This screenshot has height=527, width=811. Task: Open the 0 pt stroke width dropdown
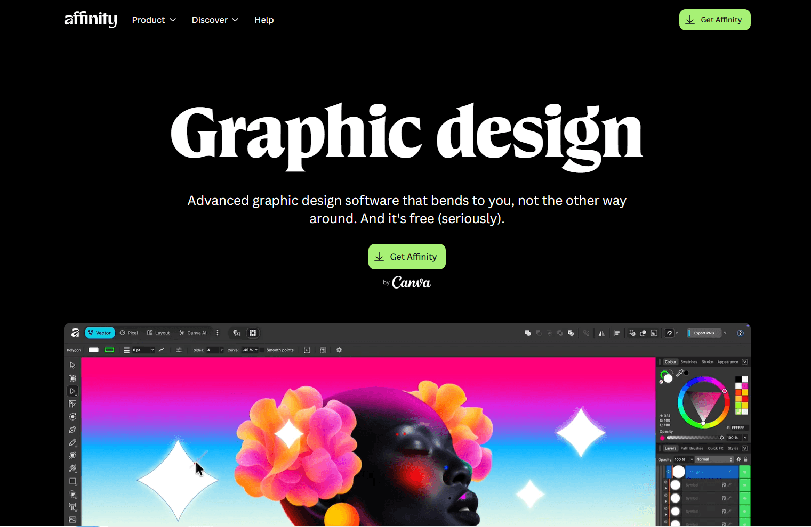pyautogui.click(x=152, y=350)
